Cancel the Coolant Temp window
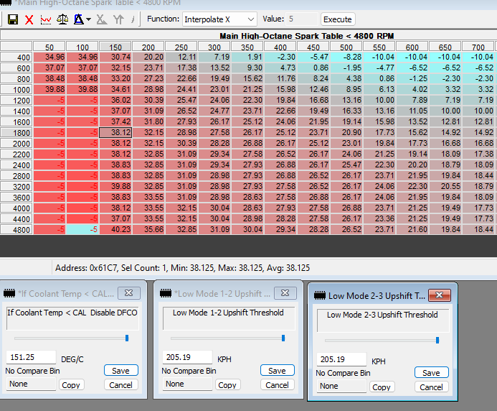Viewport: 497px width, 411px height. 120,385
